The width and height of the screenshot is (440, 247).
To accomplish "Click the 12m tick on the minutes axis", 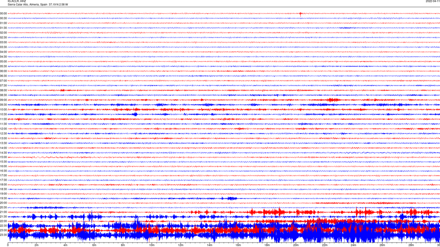I will [181, 245].
